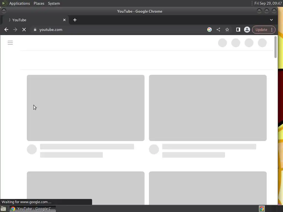Click the Update button in Chrome
This screenshot has height=212, width=283.
pos(261,30)
